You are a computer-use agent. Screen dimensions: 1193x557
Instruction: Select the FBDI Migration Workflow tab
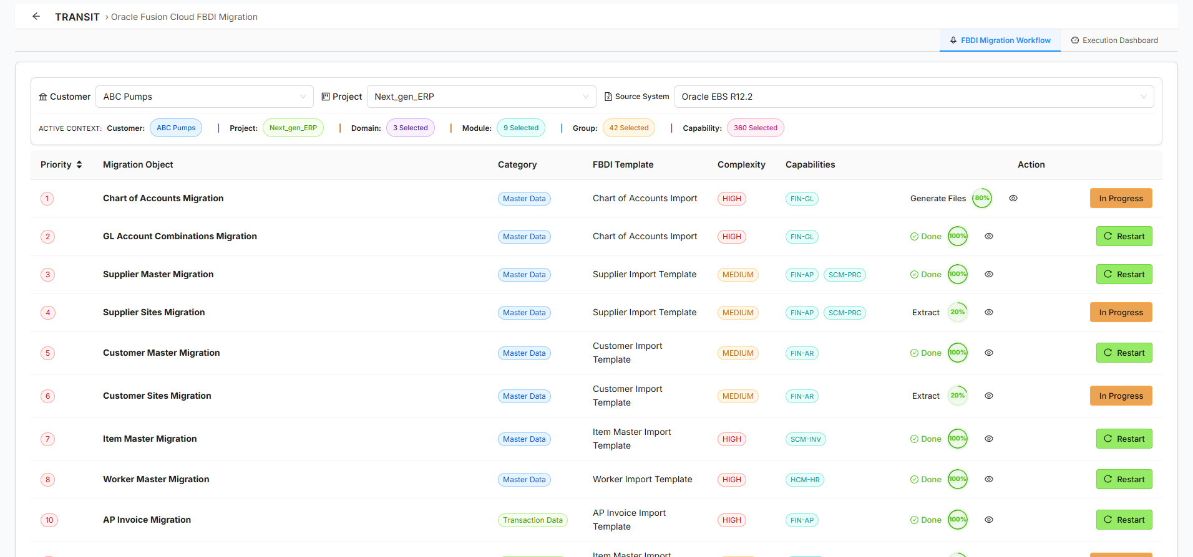click(x=1000, y=40)
